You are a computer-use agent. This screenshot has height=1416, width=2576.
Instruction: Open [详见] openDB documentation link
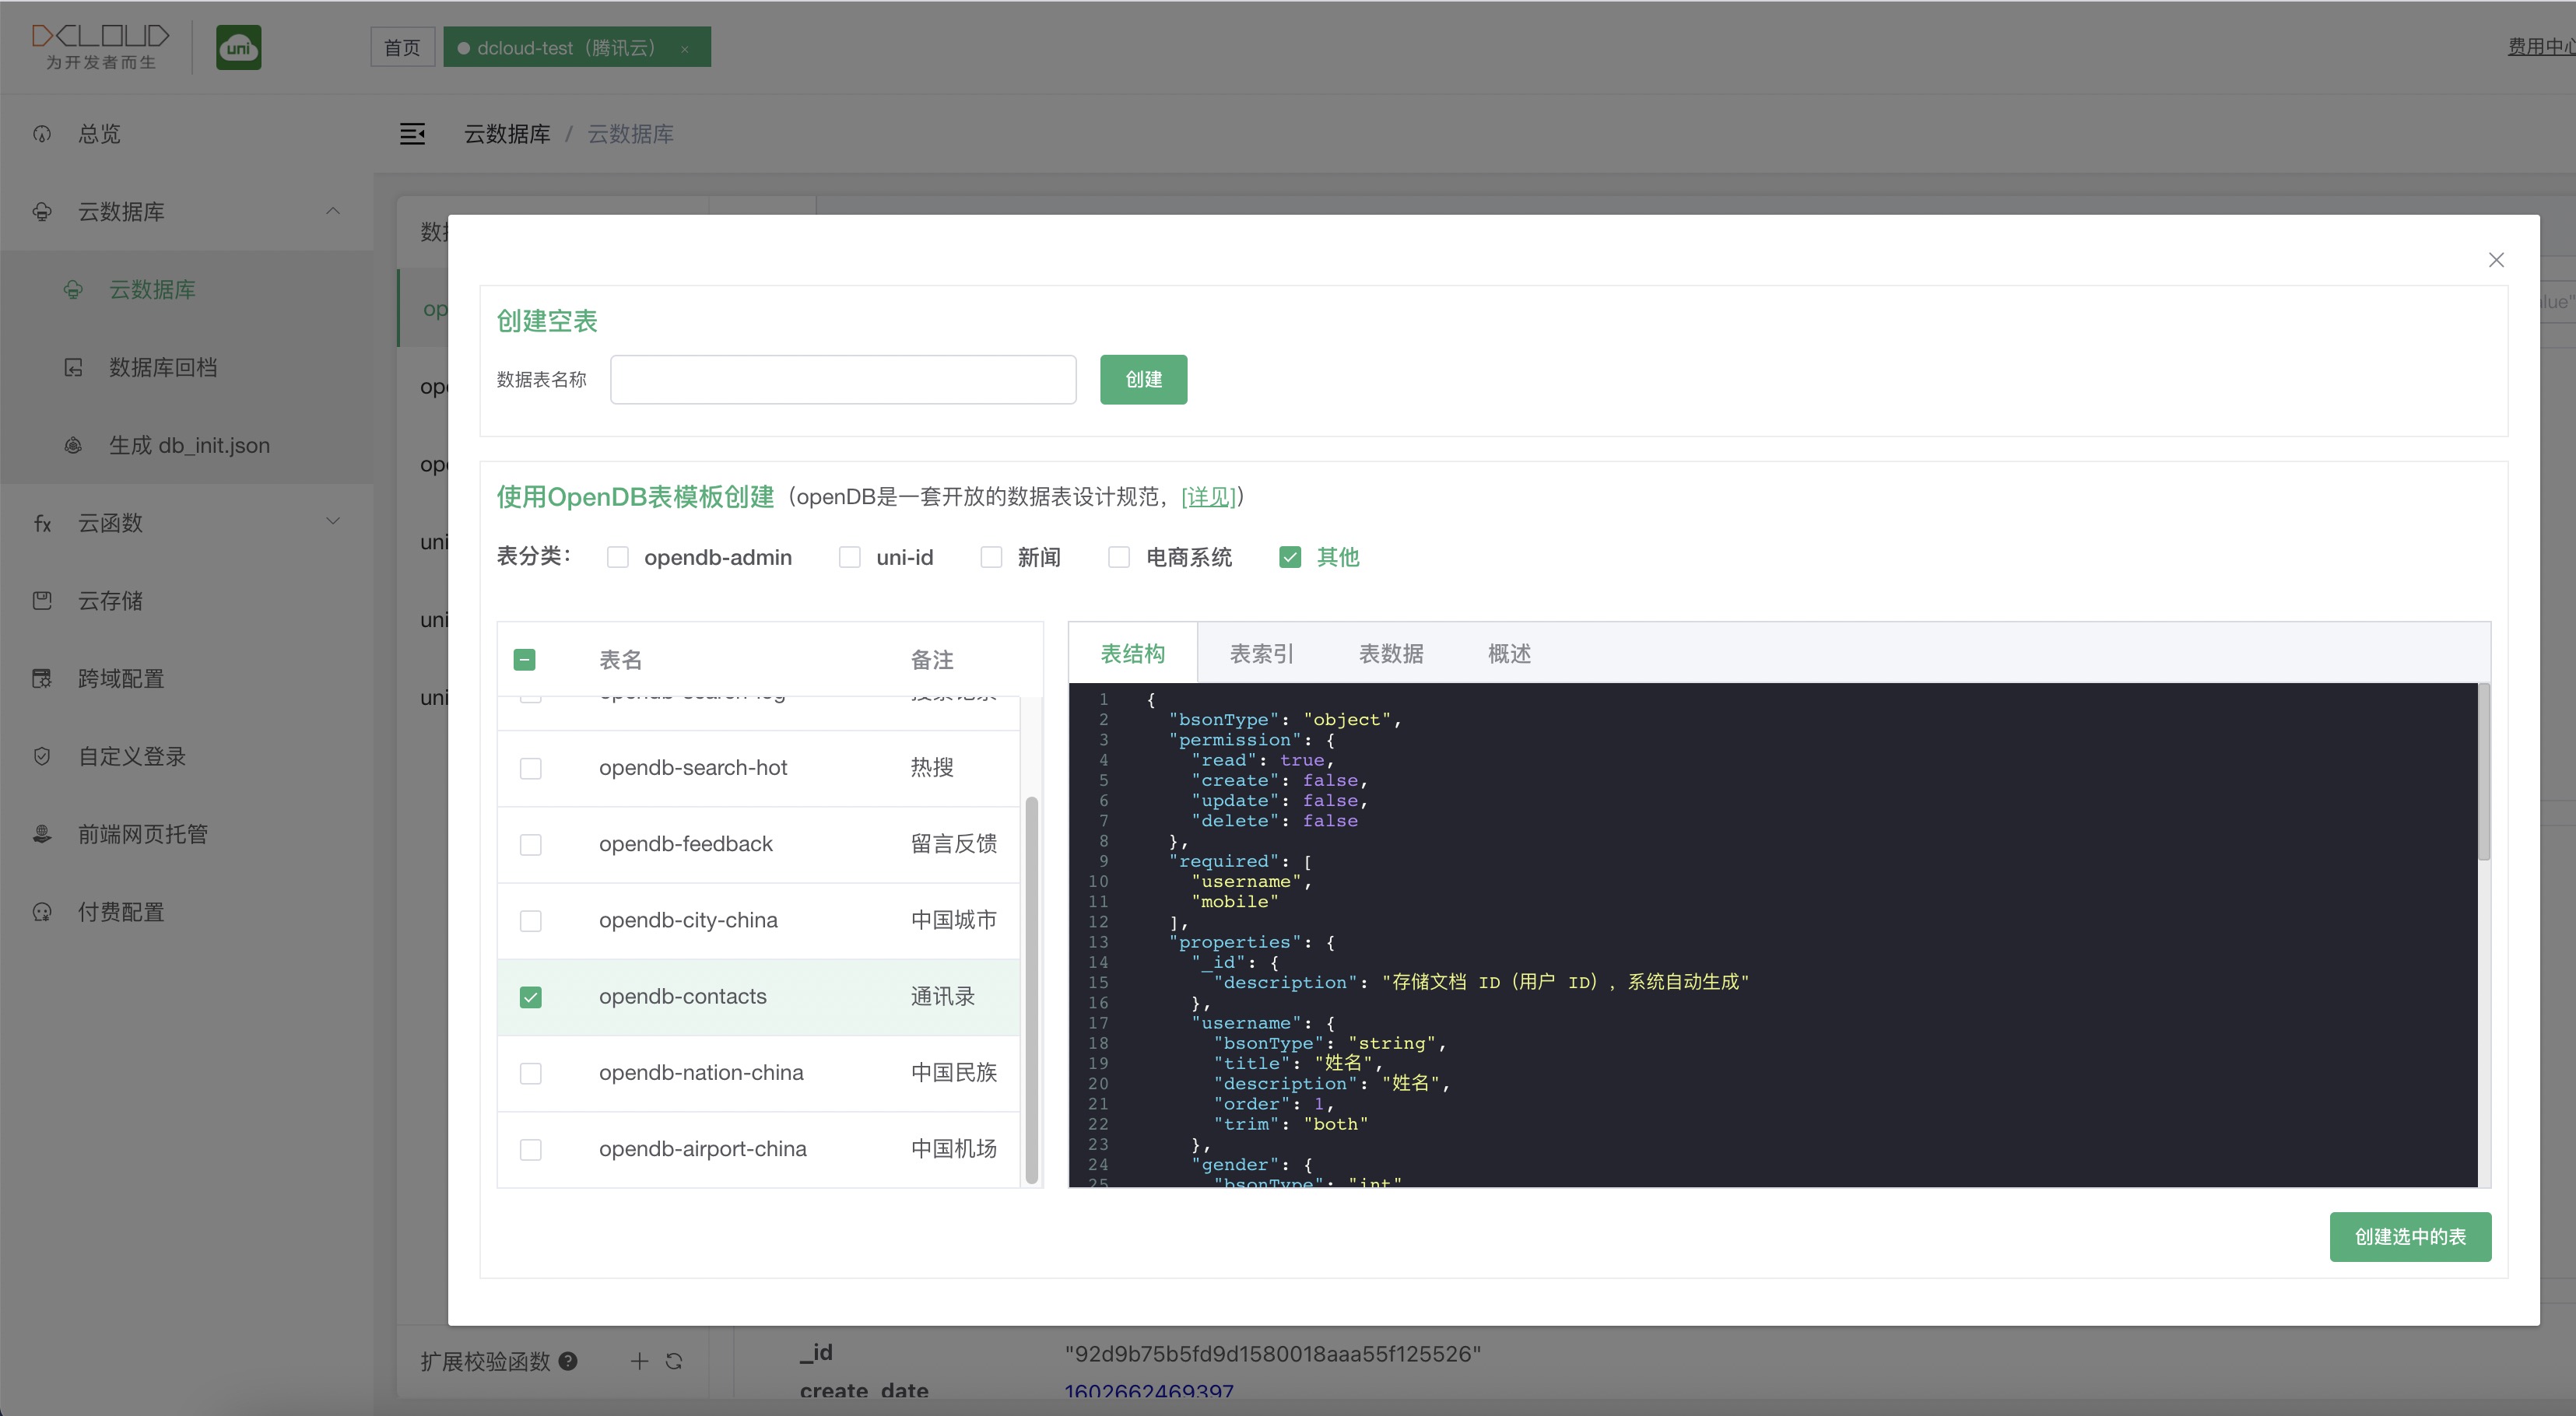[1208, 497]
